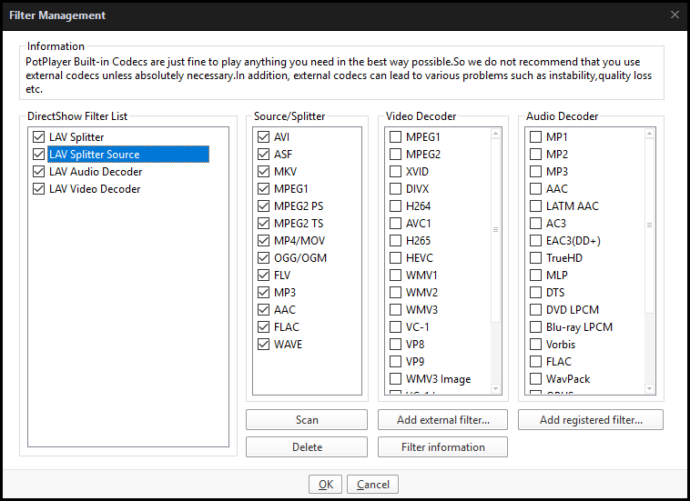This screenshot has width=690, height=501.
Task: Click Video Decoder list scroll-down arrow
Action: click(x=495, y=388)
